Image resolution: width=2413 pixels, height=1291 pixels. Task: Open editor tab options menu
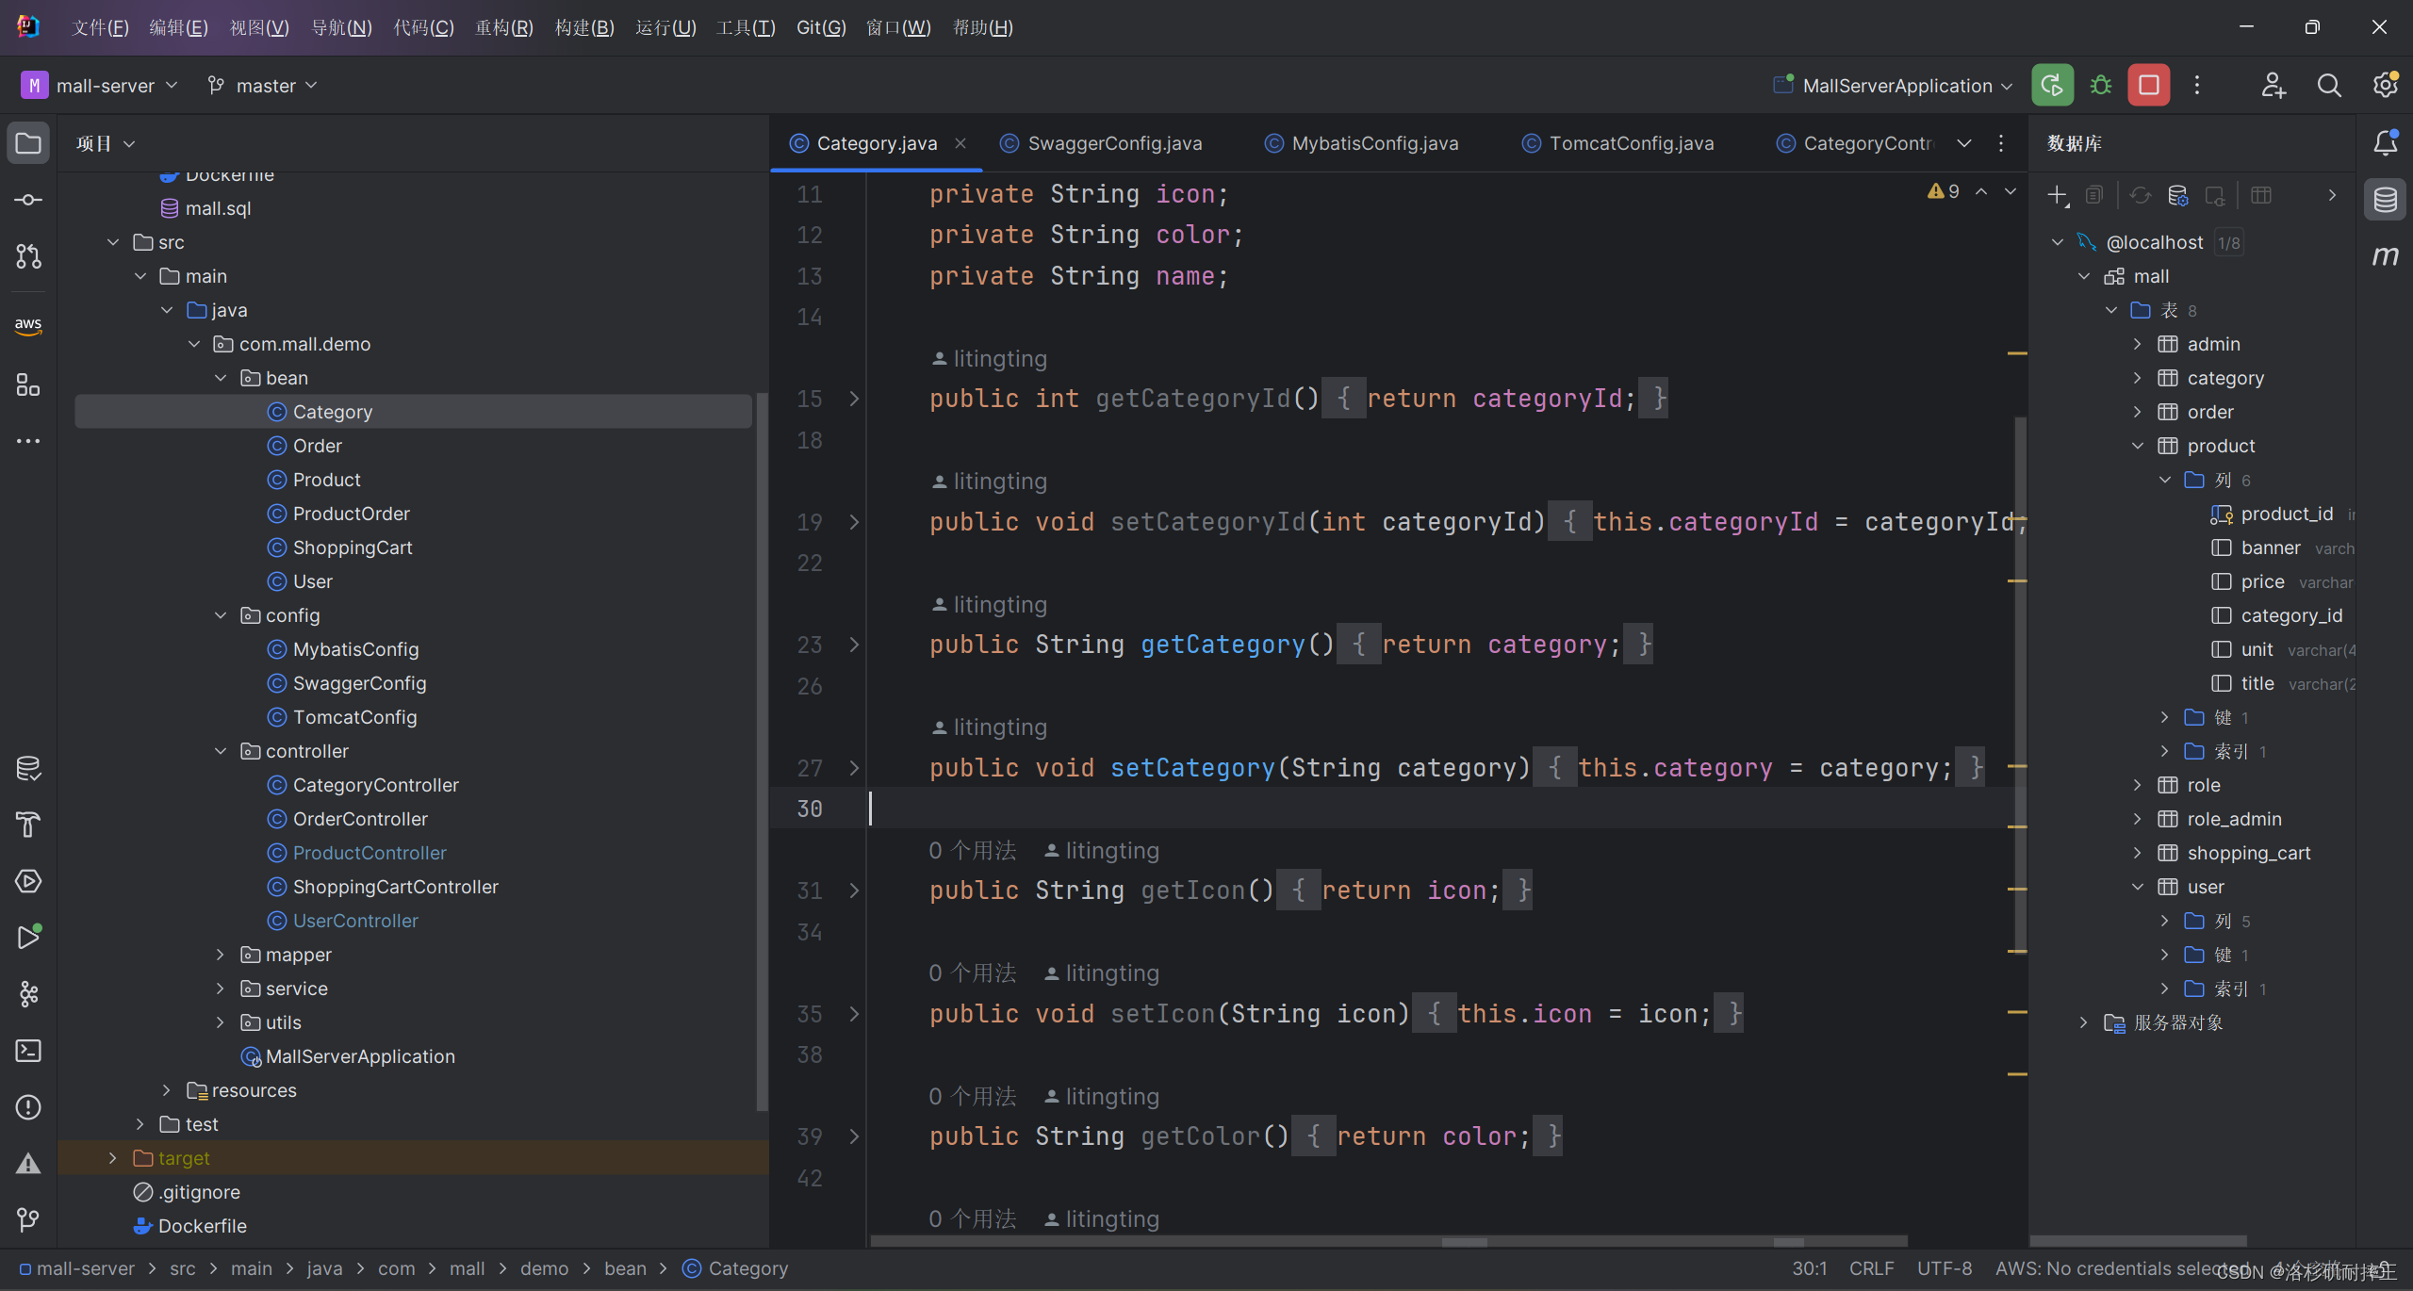(2001, 143)
